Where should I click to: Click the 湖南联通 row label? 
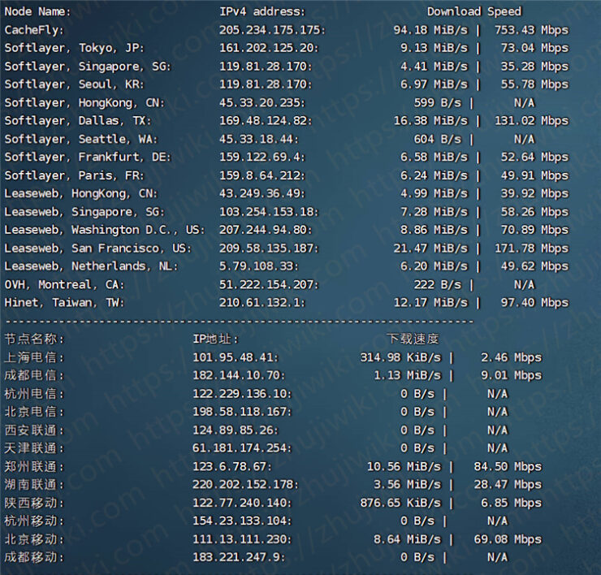[34, 485]
